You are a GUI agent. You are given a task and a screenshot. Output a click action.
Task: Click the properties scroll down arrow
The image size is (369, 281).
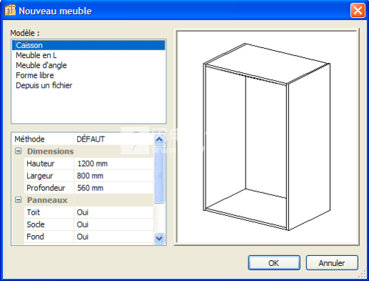[159, 238]
